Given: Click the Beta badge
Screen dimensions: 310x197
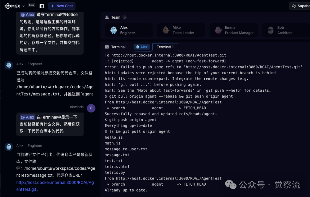Looking at the screenshot, I should tap(31, 5).
